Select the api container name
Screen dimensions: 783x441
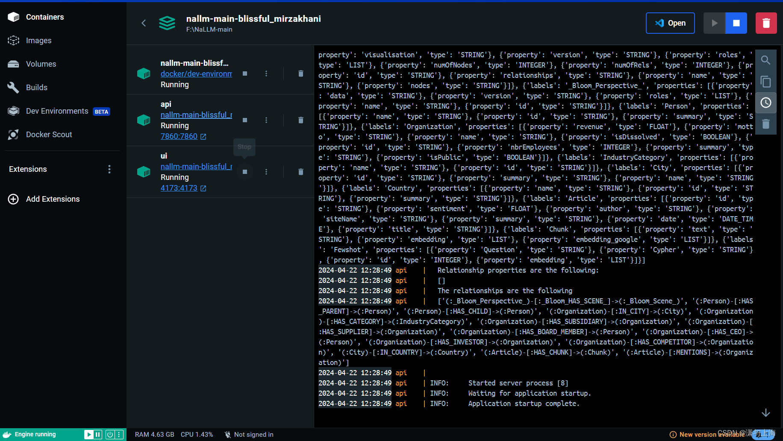click(166, 104)
